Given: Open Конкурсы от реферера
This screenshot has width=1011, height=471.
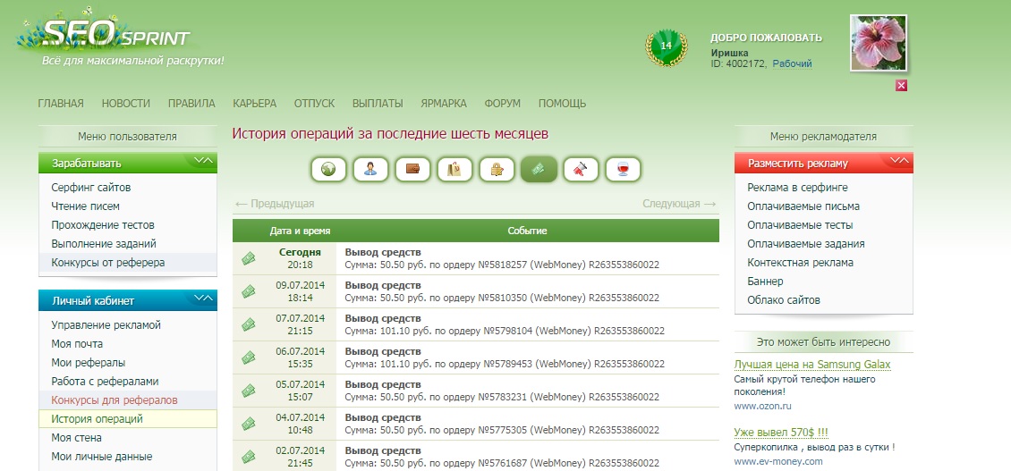Looking at the screenshot, I should pyautogui.click(x=107, y=262).
